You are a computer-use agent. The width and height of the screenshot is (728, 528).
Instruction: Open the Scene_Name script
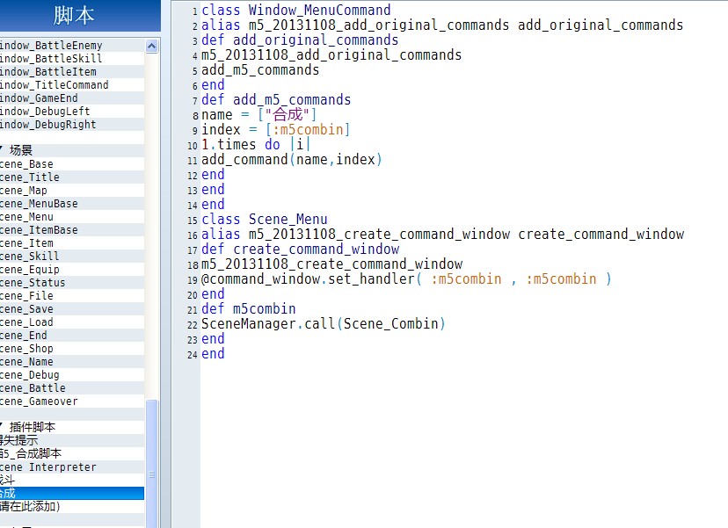pos(72,362)
